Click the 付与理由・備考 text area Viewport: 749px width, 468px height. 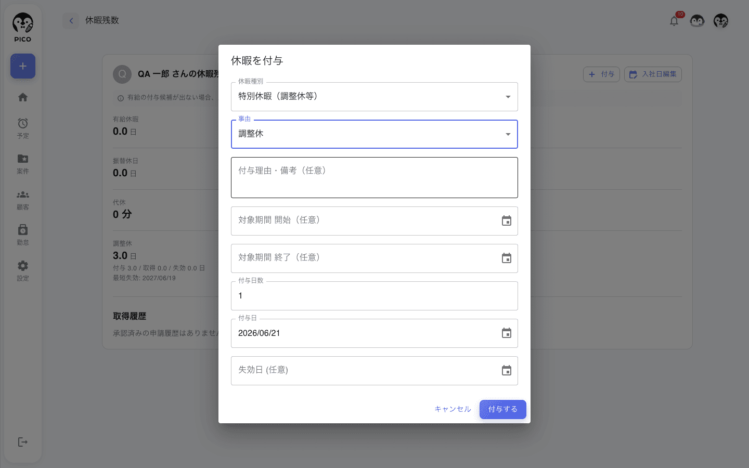coord(374,177)
